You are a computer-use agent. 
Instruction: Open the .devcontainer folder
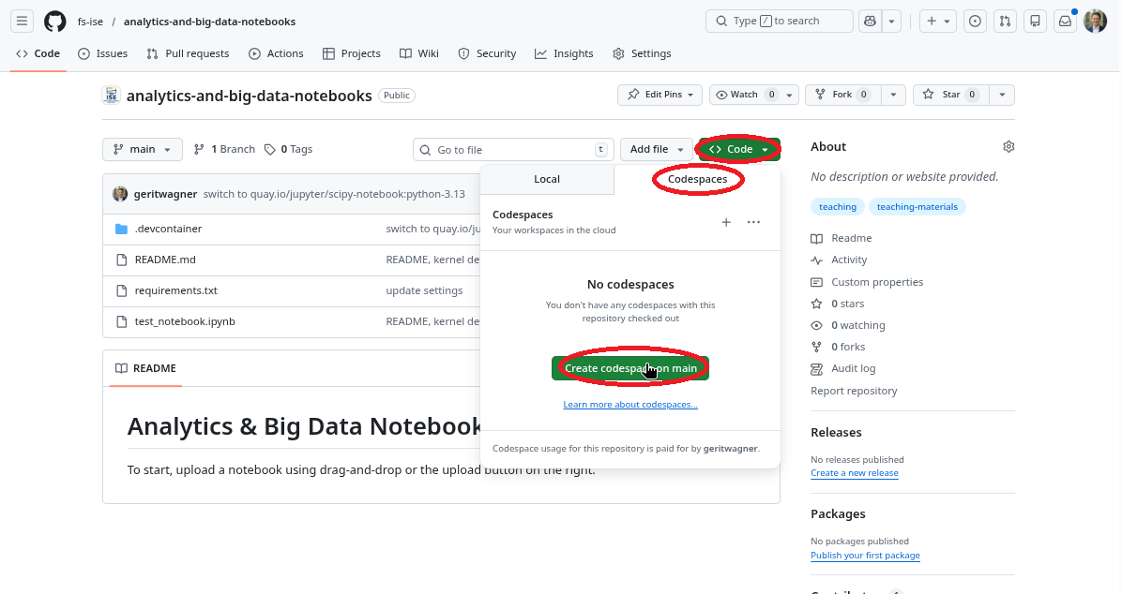[168, 229]
